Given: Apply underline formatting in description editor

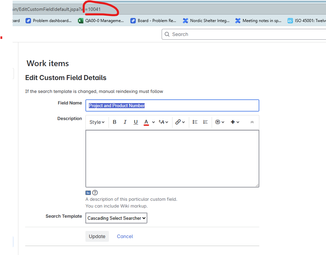Looking at the screenshot, I should (x=136, y=122).
